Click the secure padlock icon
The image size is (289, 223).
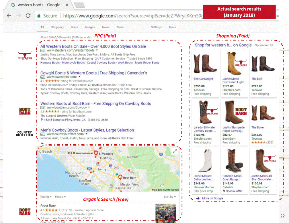pyautogui.click(x=39, y=16)
